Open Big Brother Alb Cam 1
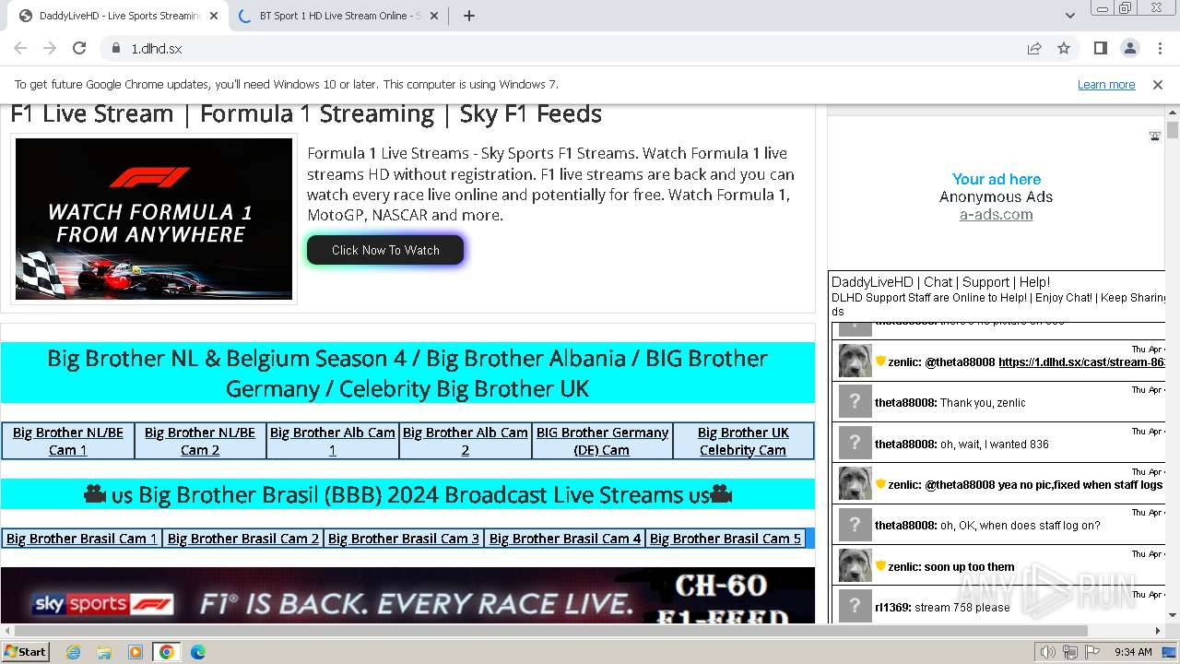 [x=333, y=441]
